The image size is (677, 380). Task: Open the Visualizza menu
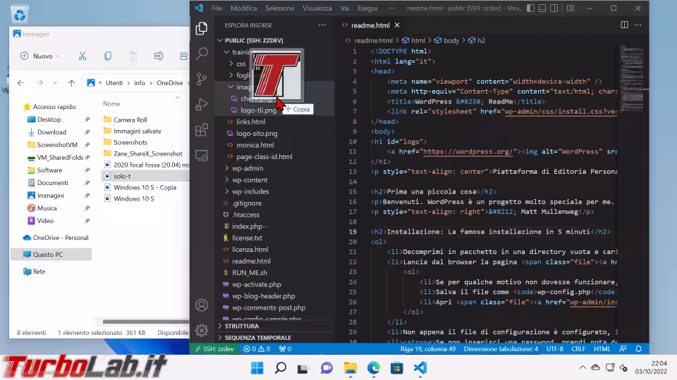click(x=317, y=8)
